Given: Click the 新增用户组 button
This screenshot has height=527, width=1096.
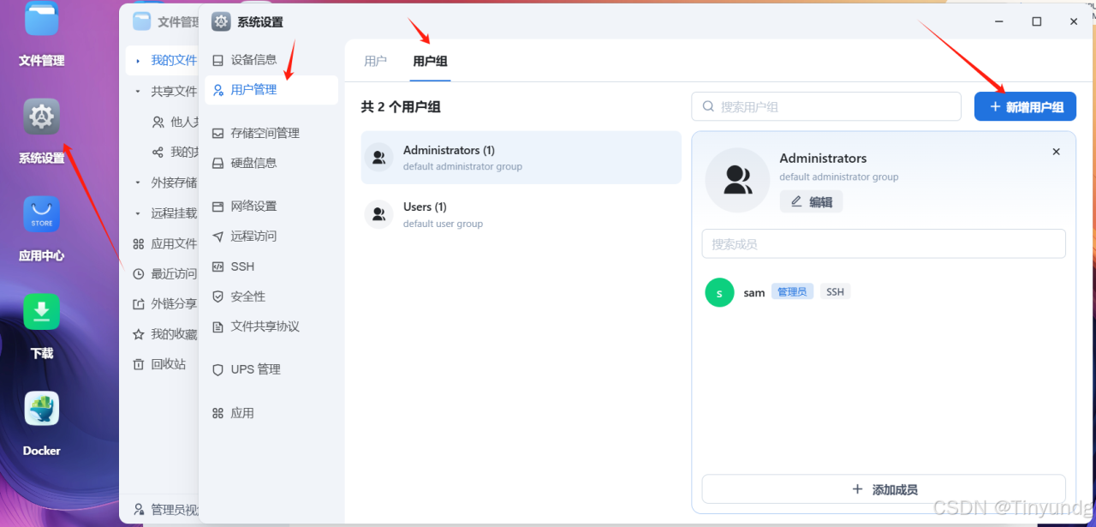Looking at the screenshot, I should tap(1025, 106).
